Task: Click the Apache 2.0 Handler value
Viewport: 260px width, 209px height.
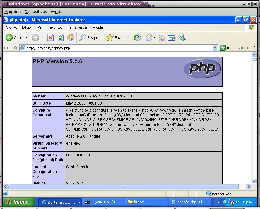Action: (x=83, y=136)
